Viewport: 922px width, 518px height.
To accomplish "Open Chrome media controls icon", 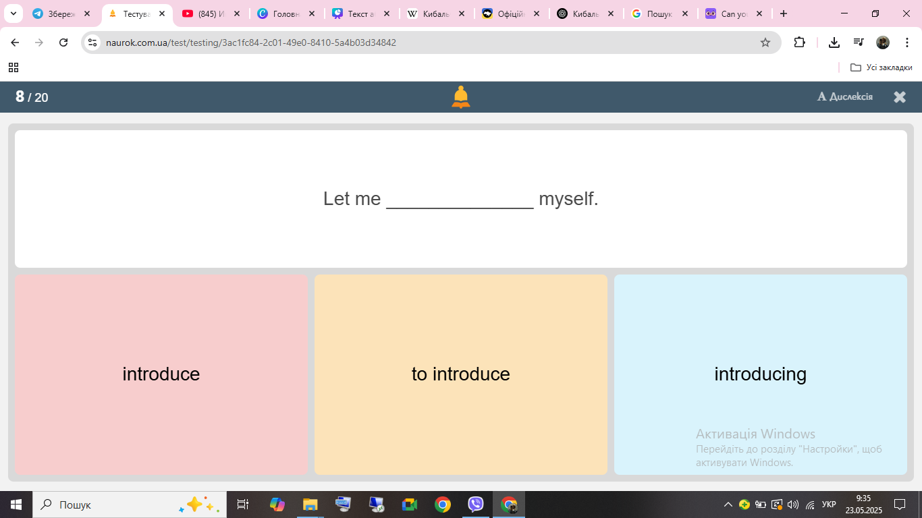I will coord(859,42).
